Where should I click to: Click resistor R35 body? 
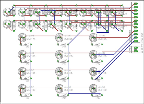tap(97, 78)
